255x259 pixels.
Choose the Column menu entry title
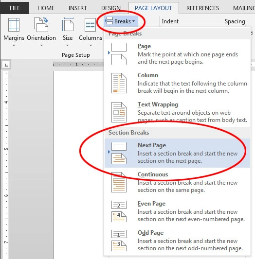[148, 75]
